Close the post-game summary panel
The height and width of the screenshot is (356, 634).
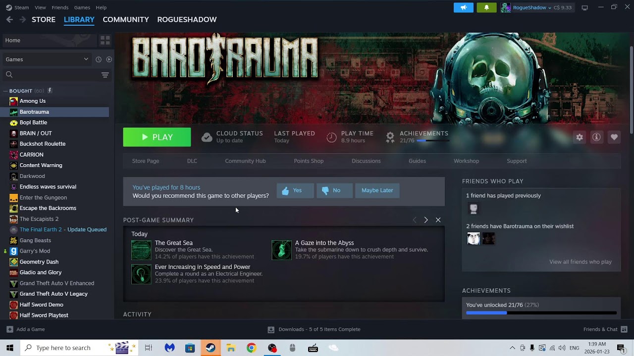[x=438, y=220]
